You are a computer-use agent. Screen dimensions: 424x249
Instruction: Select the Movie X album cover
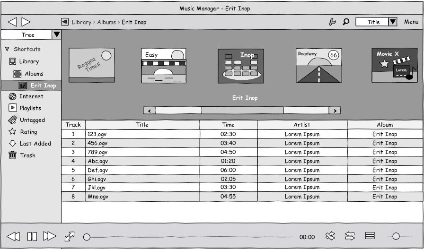pyautogui.click(x=395, y=65)
